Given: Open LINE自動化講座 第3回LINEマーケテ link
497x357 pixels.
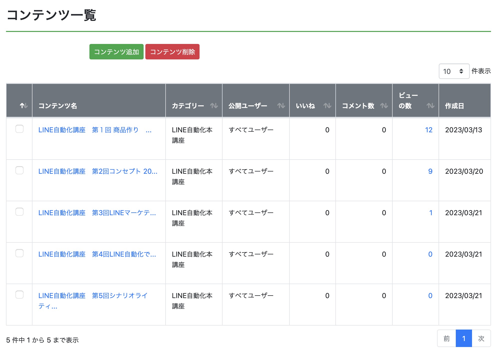Looking at the screenshot, I should click(97, 213).
